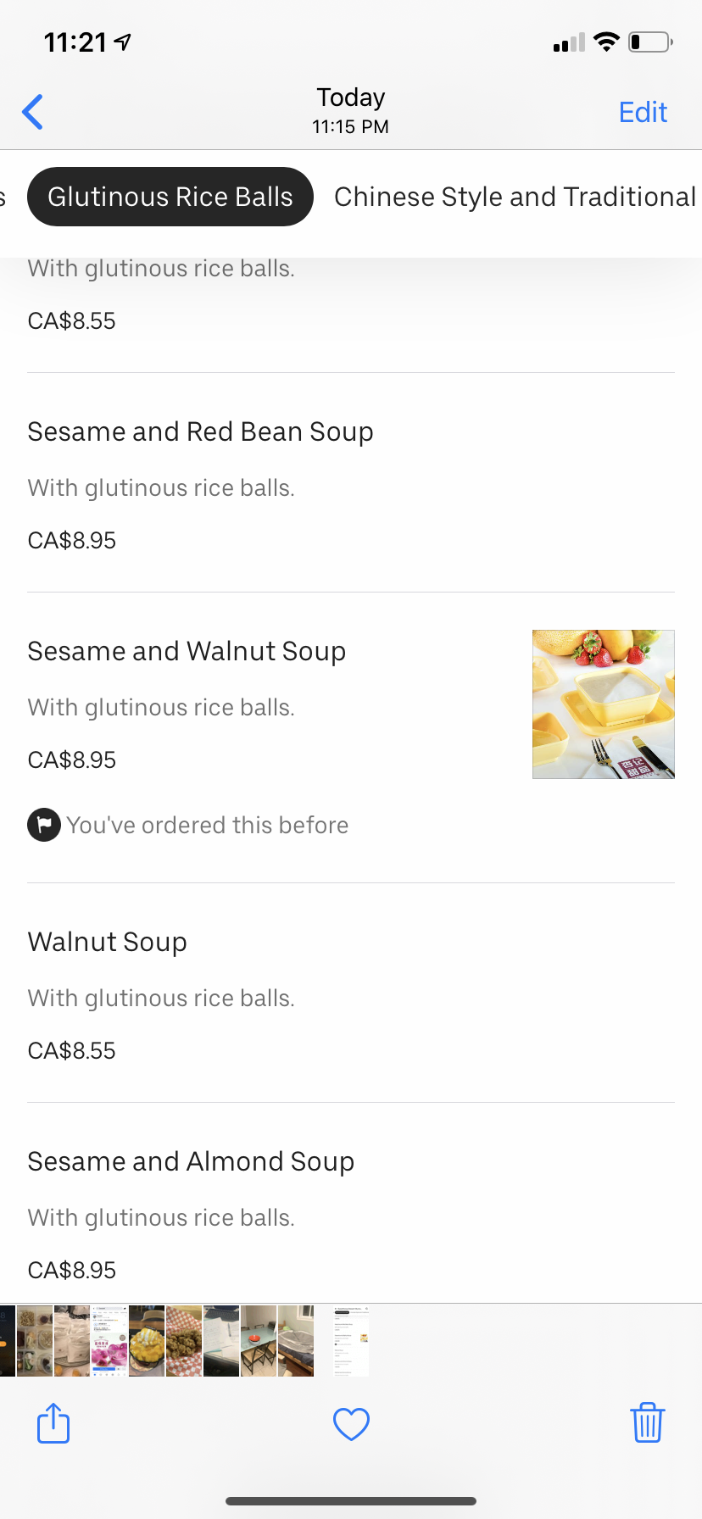702x1519 pixels.
Task: Pick the checkered basket fried food thumbnail
Action: [x=184, y=1341]
